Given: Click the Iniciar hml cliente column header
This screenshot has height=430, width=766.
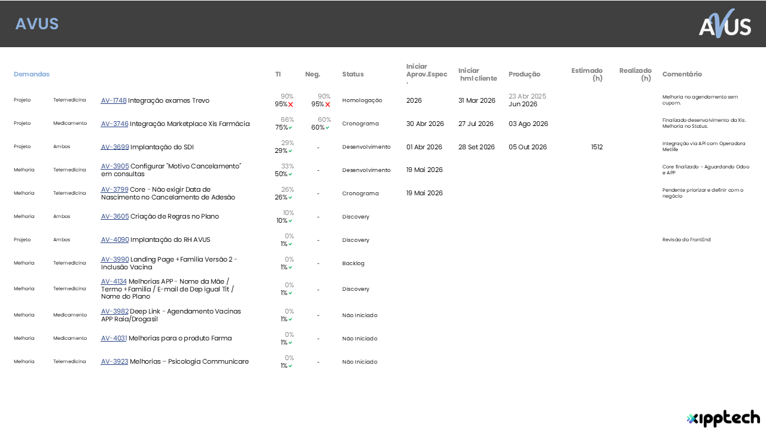Looking at the screenshot, I should 478,74.
